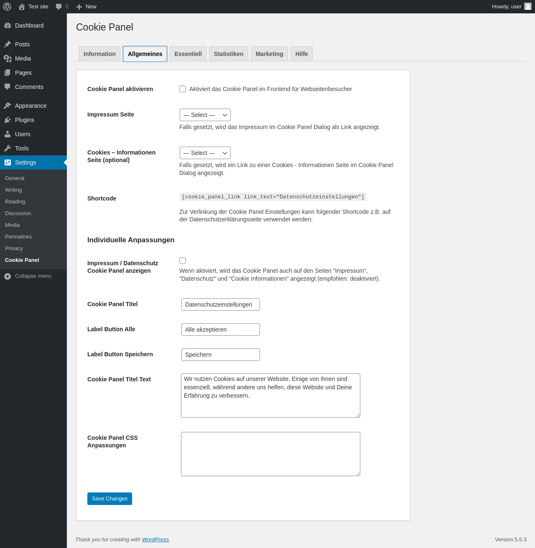Viewport: 535px width, 548px height.
Task: Click the user avatar next to Howdy
Action: (x=528, y=6)
